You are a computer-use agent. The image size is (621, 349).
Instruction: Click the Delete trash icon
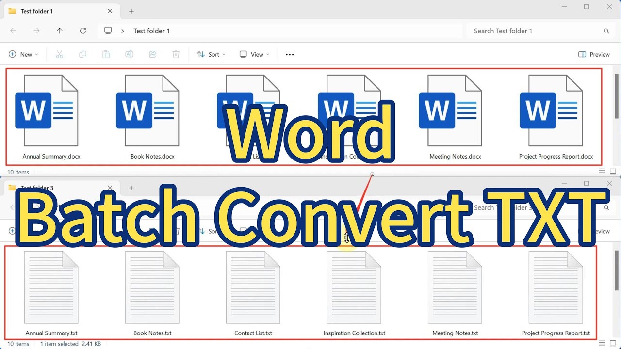point(176,54)
